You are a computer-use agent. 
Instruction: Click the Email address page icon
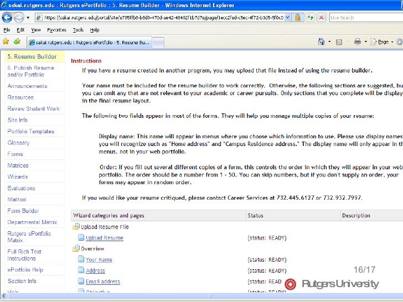point(81,281)
